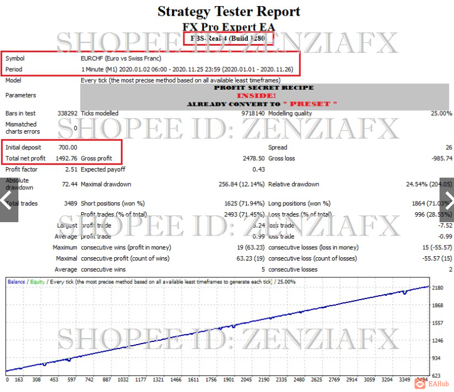Screen dimensions: 454x392
Task: Select the '-985.74' gross loss value
Action: [x=442, y=158]
